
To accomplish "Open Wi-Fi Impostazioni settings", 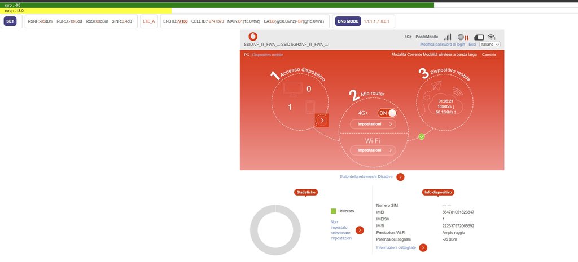I will [x=373, y=150].
